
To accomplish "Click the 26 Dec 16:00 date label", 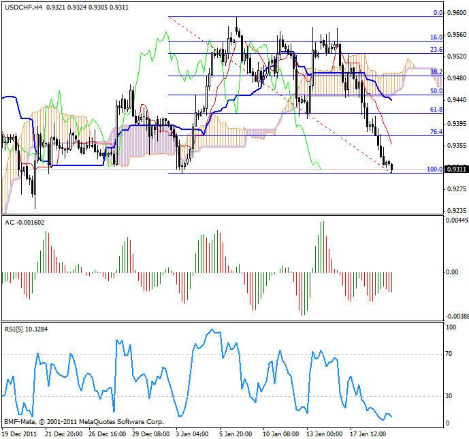I will [108, 434].
